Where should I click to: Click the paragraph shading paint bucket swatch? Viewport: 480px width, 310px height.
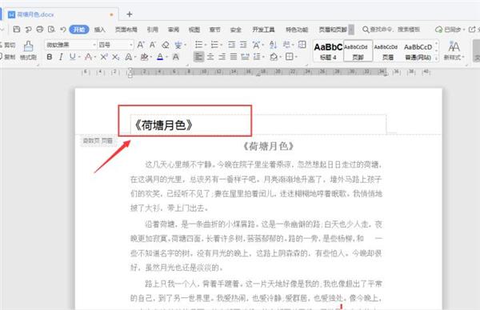tap(274, 57)
